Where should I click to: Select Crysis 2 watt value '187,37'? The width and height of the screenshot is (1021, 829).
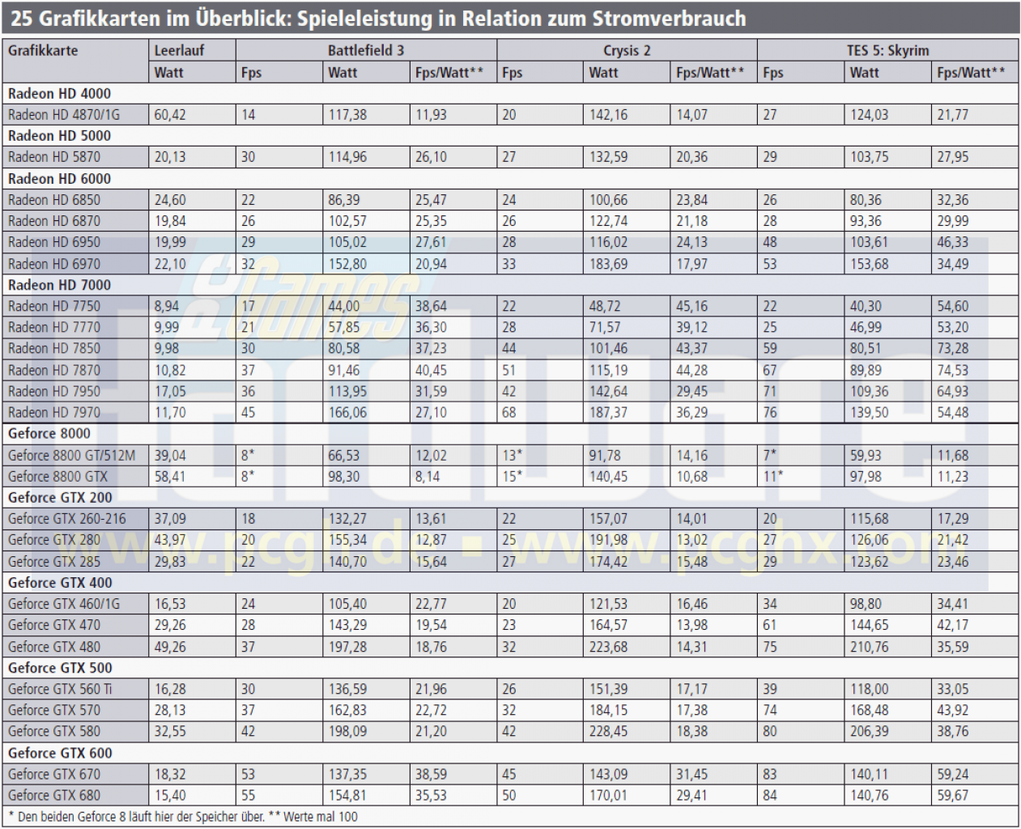pos(608,412)
